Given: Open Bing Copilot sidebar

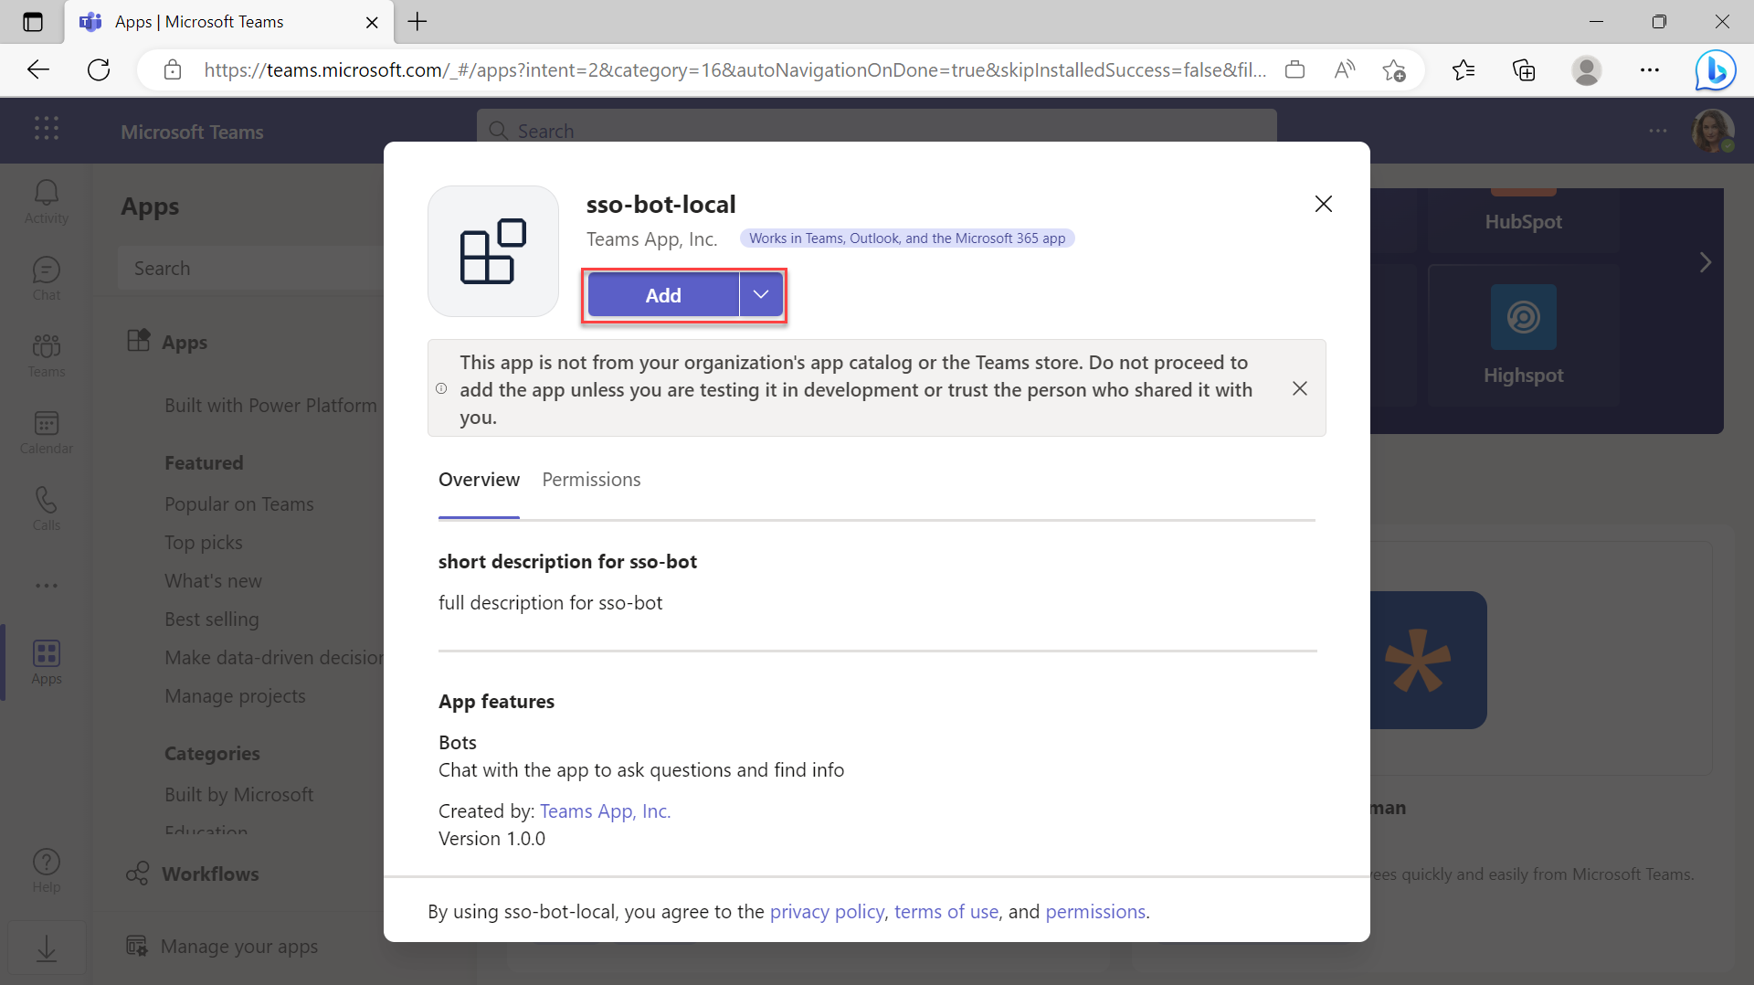Looking at the screenshot, I should click(x=1715, y=69).
